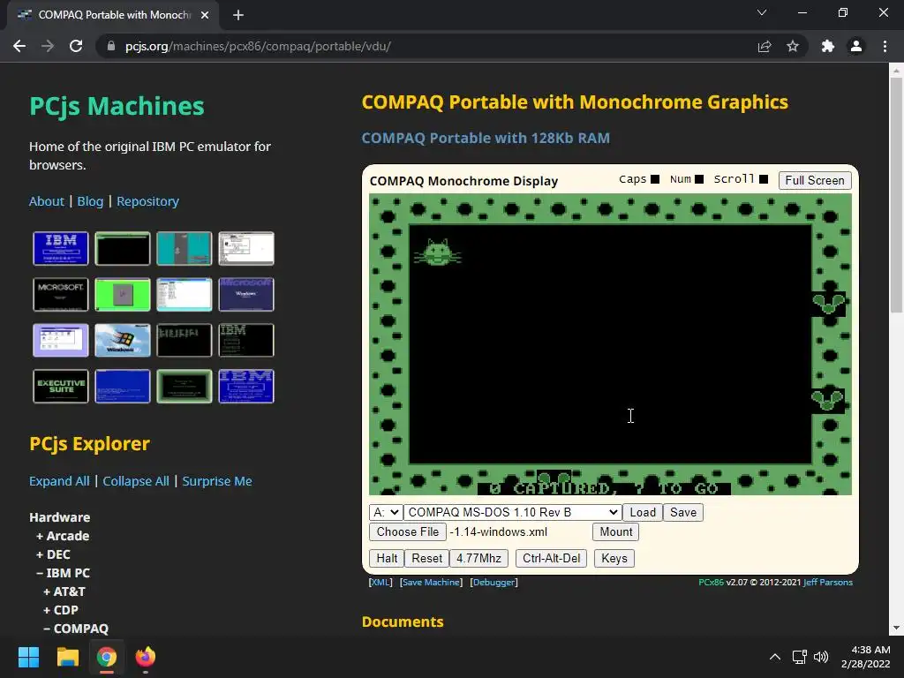The width and height of the screenshot is (904, 678).
Task: Click the Surprise Me link
Action: click(x=217, y=481)
